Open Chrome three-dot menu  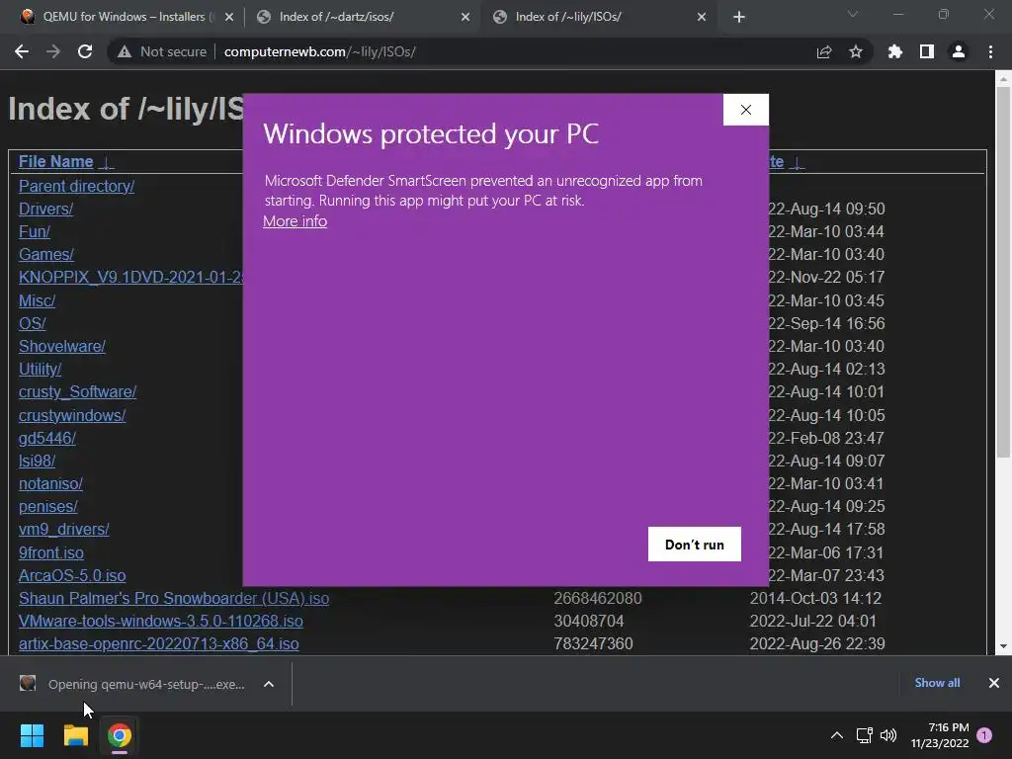[x=990, y=51]
